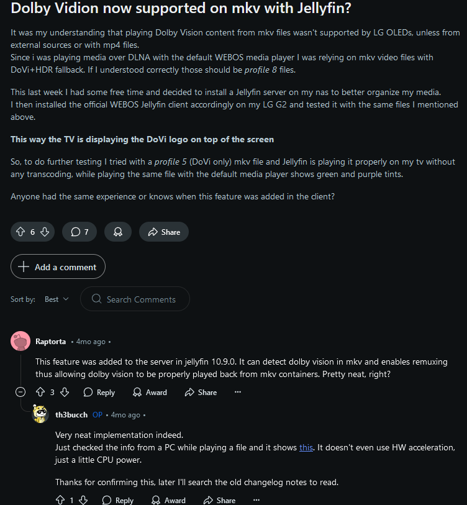Image resolution: width=467 pixels, height=505 pixels.
Task: Open th3bucch's profile name link
Action: tap(71, 415)
